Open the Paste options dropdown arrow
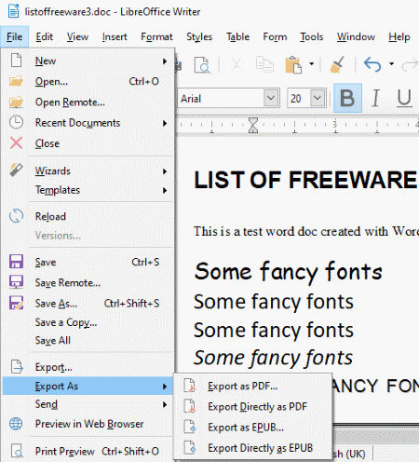This screenshot has height=462, width=419. point(312,64)
